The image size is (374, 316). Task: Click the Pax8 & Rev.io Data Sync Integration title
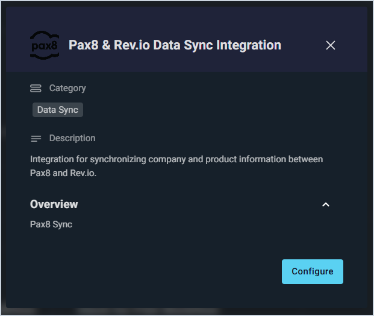[x=175, y=45]
